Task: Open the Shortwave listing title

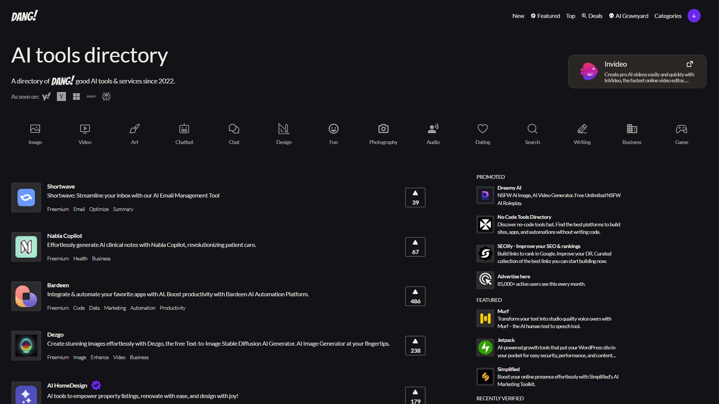Action: pos(61,186)
